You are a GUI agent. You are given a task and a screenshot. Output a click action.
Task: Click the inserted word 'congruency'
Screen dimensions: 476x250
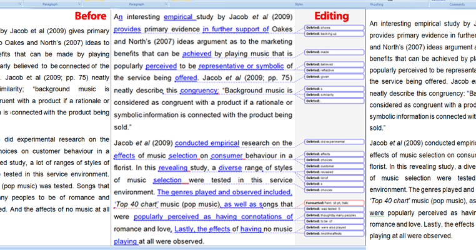tap(199, 91)
